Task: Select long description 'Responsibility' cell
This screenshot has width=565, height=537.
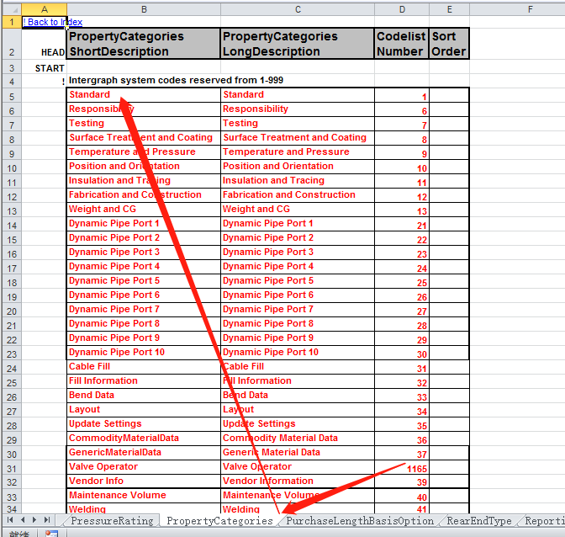Action: coord(298,109)
